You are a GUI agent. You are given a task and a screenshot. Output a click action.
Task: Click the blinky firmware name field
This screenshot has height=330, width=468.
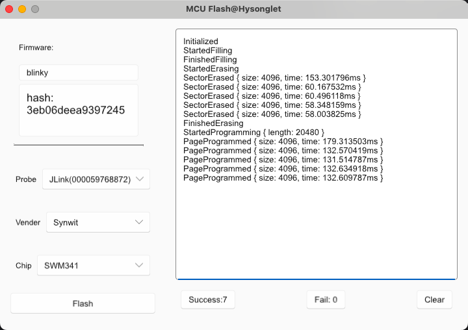coord(78,73)
